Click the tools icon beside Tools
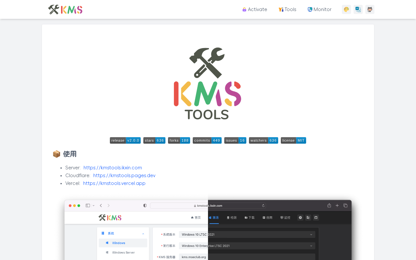This screenshot has width=416, height=260. [x=281, y=9]
